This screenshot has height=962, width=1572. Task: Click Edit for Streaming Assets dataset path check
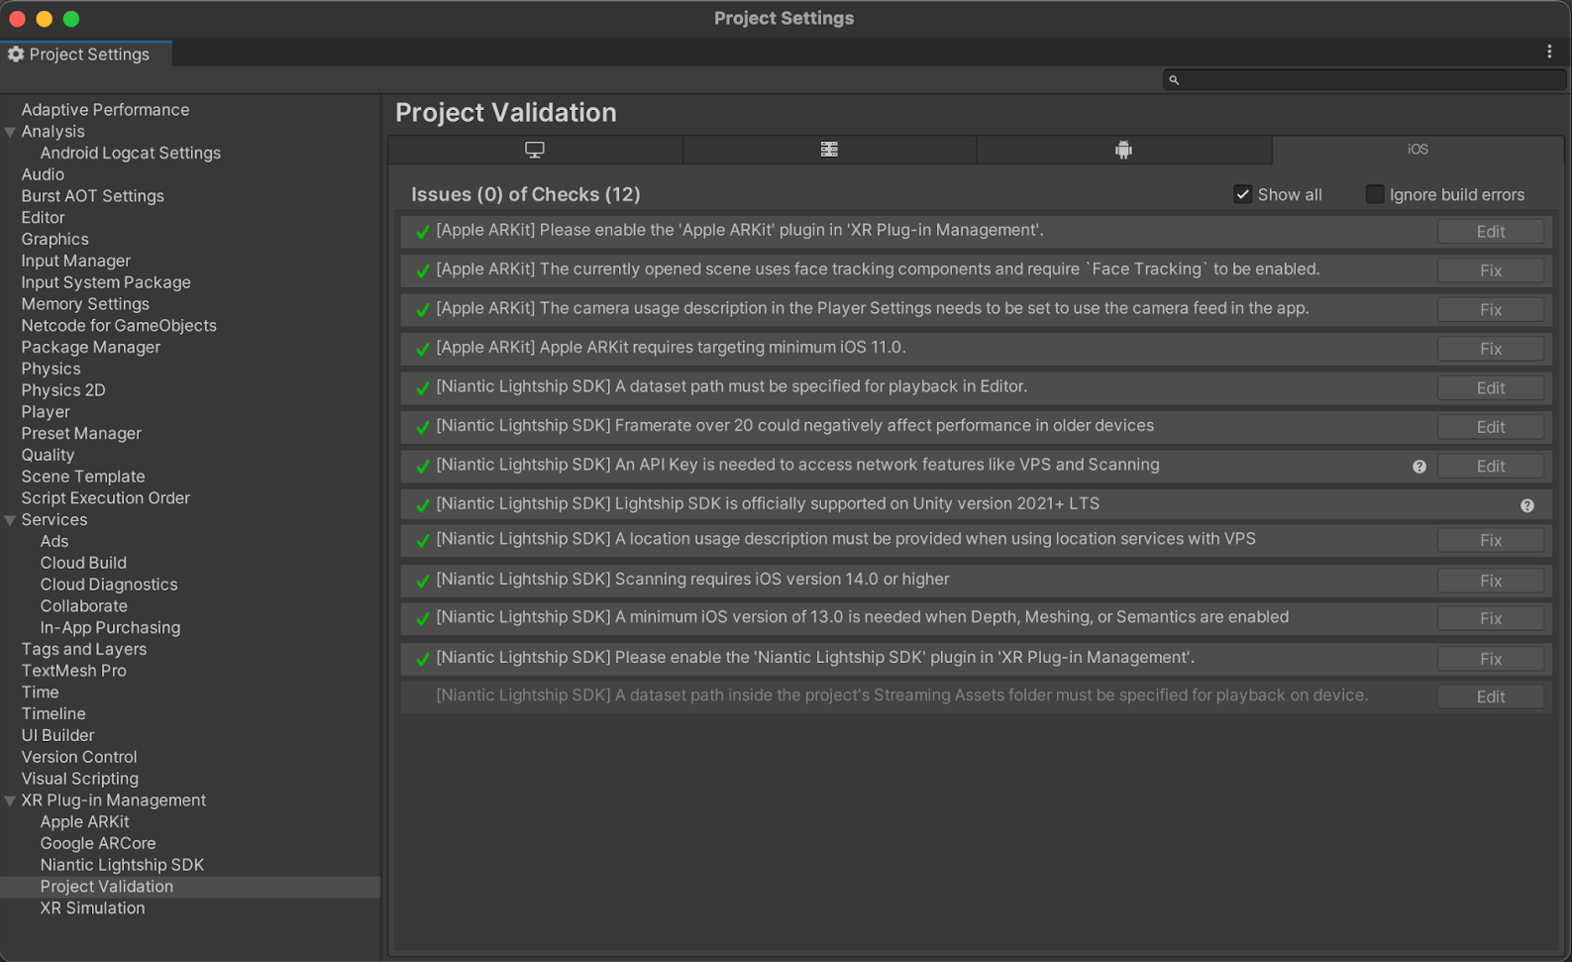(x=1491, y=696)
